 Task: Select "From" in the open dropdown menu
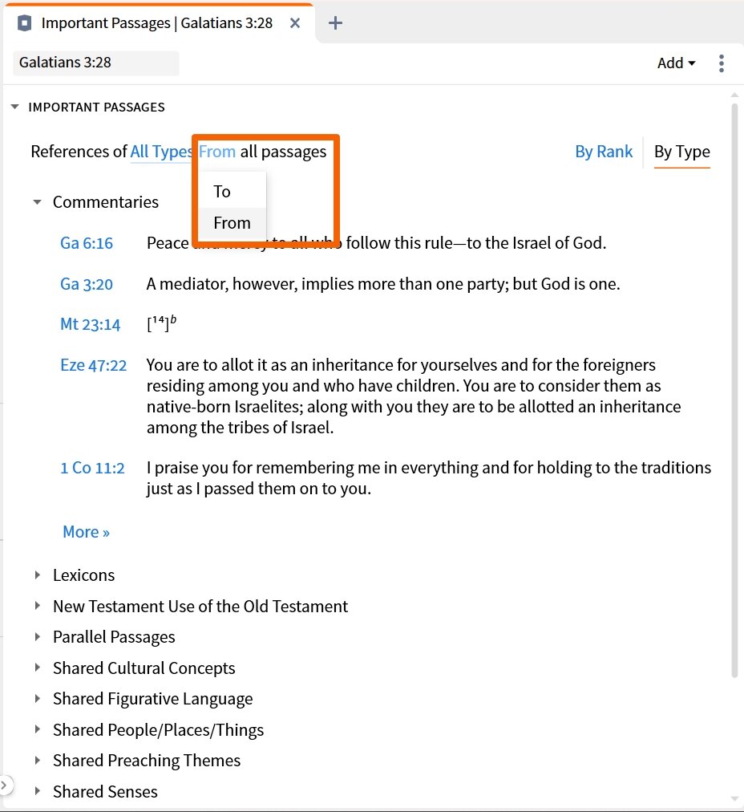coord(231,224)
